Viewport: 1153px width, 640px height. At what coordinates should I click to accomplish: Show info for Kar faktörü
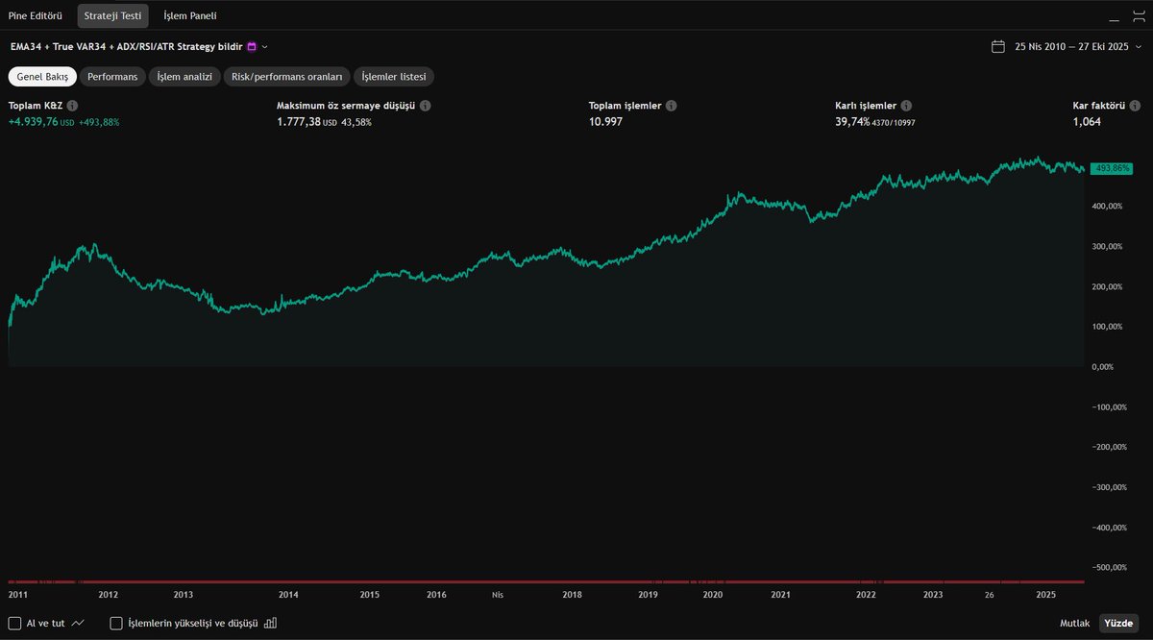tap(1136, 106)
